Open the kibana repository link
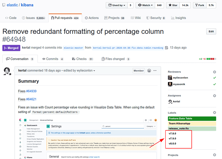222x159 pixels. (x=27, y=5)
